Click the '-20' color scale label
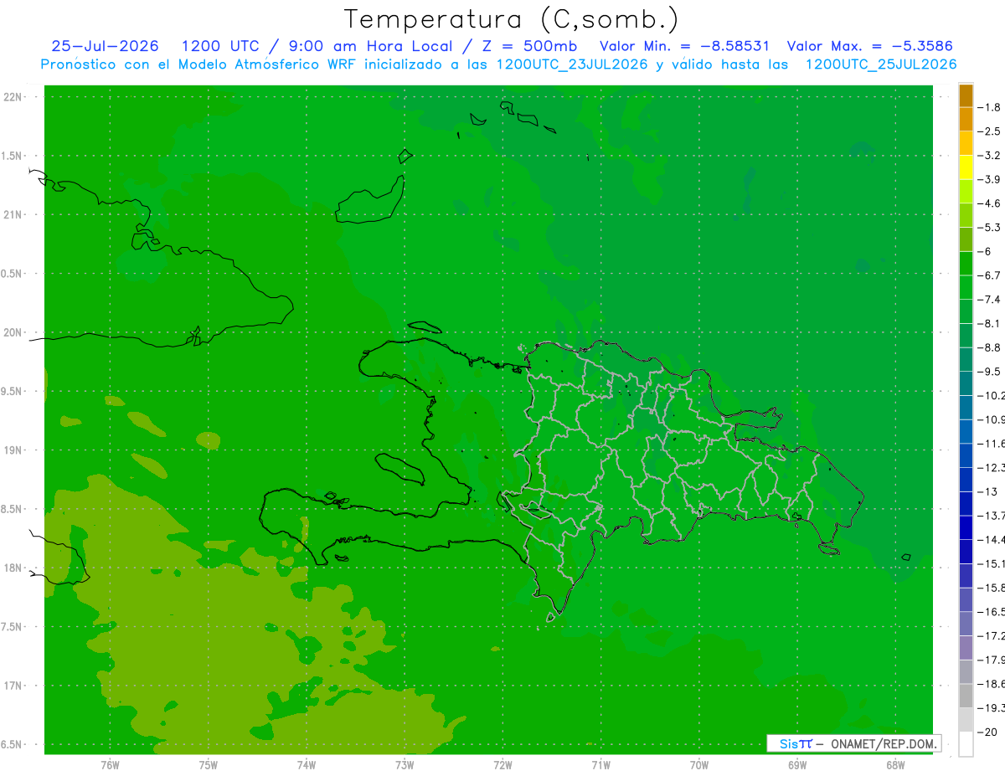The width and height of the screenshot is (1005, 776). [988, 732]
